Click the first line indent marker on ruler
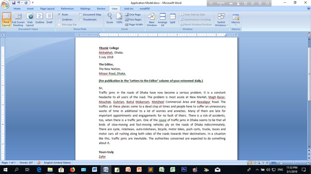Viewport: 311px width, 174px height. click(99, 34)
